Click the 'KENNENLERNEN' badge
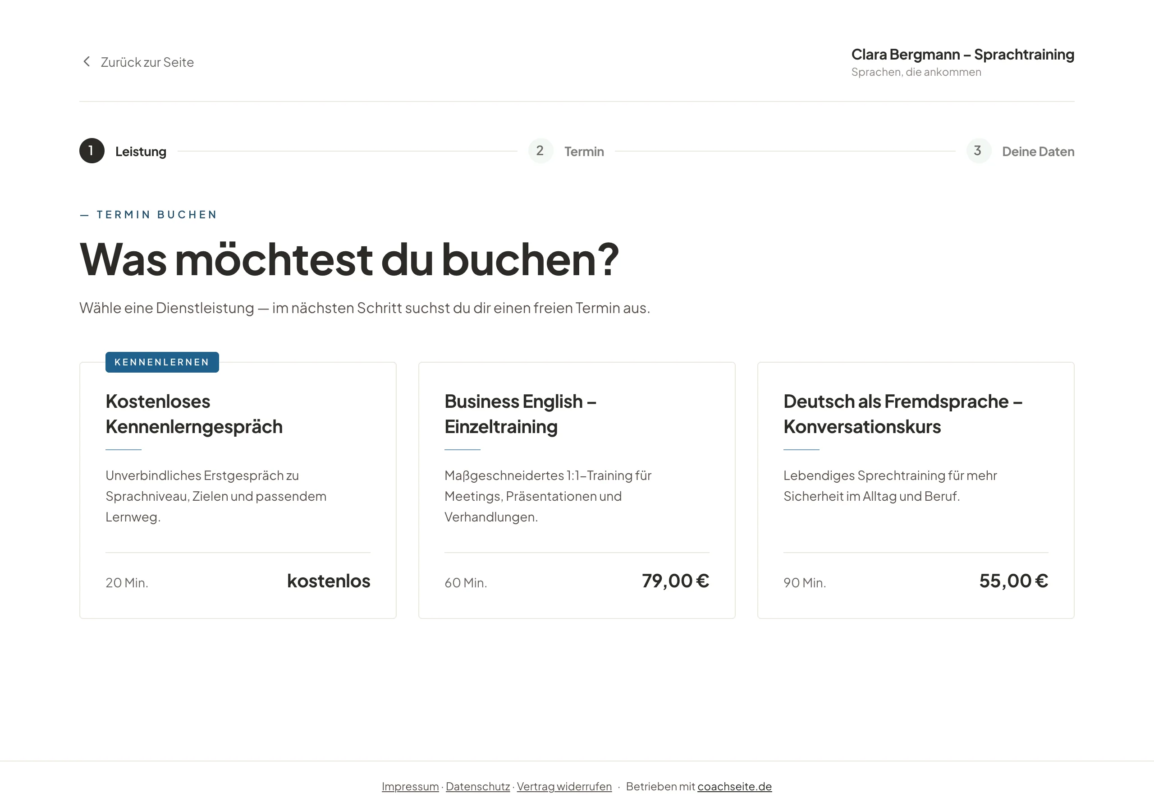The width and height of the screenshot is (1154, 812). [x=162, y=362]
